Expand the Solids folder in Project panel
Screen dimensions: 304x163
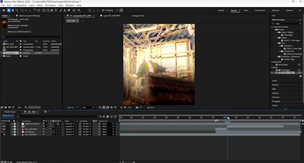pyautogui.click(x=1, y=56)
